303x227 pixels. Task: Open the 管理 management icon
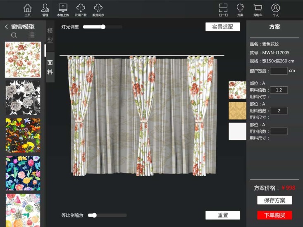point(45,9)
